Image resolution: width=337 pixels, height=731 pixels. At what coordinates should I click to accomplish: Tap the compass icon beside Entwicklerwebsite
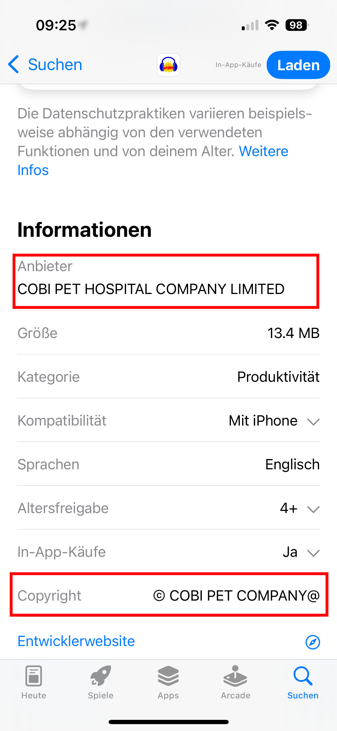click(313, 642)
